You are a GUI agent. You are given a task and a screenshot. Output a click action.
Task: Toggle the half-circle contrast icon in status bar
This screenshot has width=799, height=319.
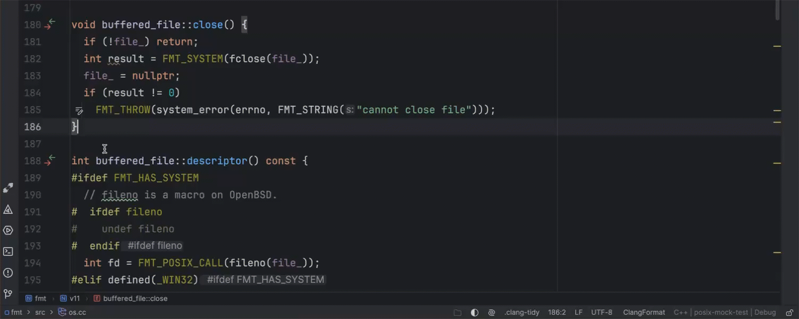[475, 313]
